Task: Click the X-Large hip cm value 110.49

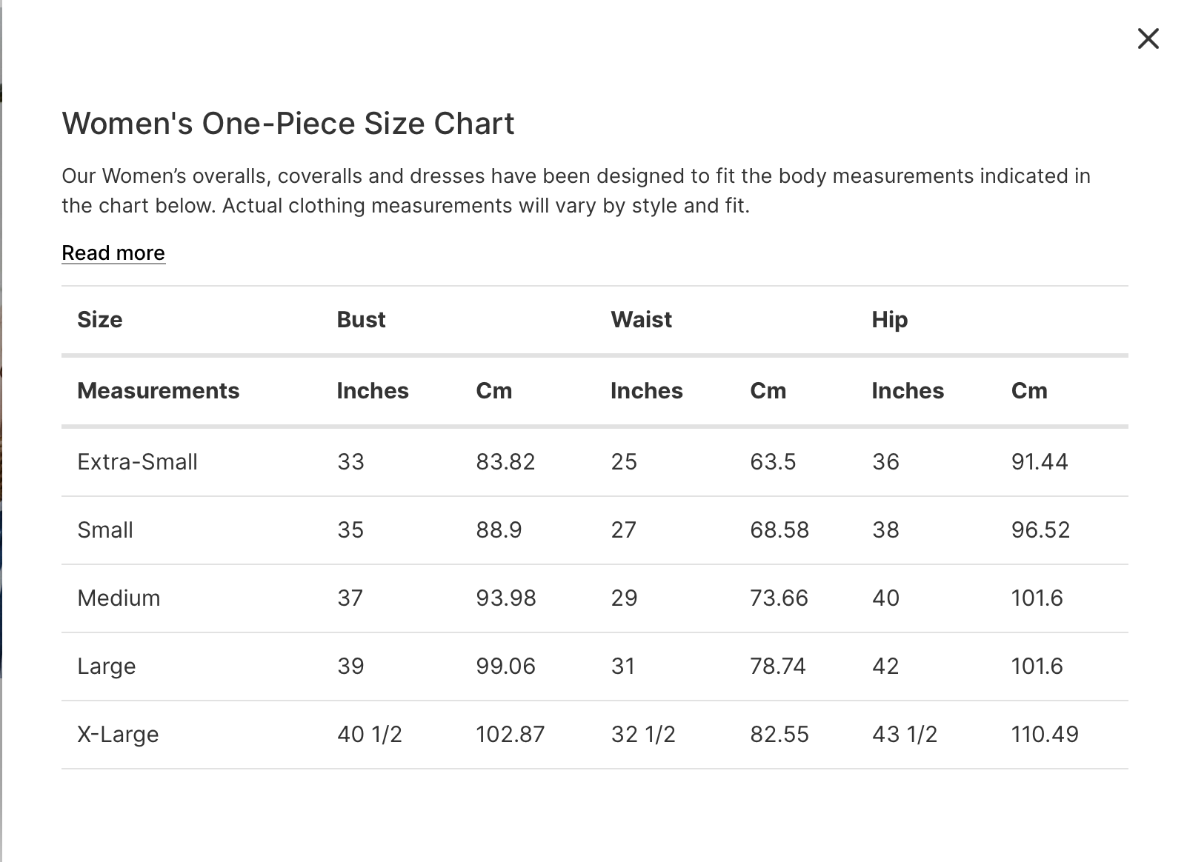Action: 1045,735
